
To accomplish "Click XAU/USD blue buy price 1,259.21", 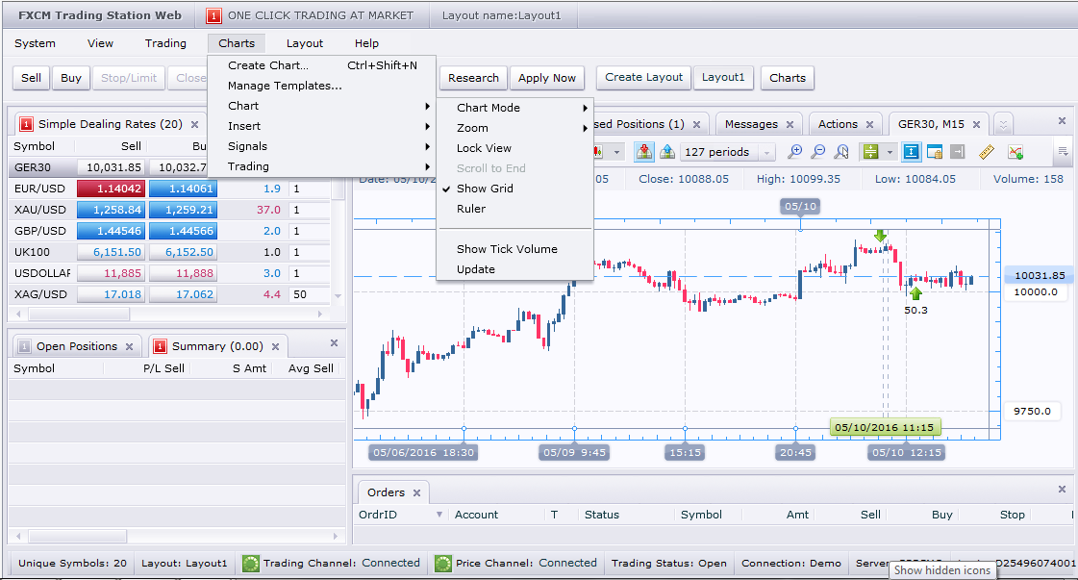I will 183,210.
